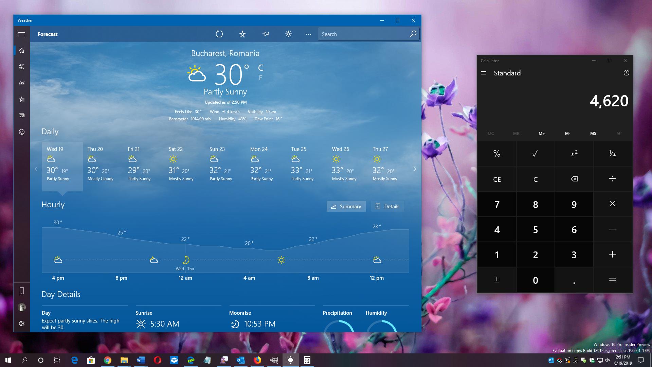Select the Thu 20 daily forecast

pos(103,167)
